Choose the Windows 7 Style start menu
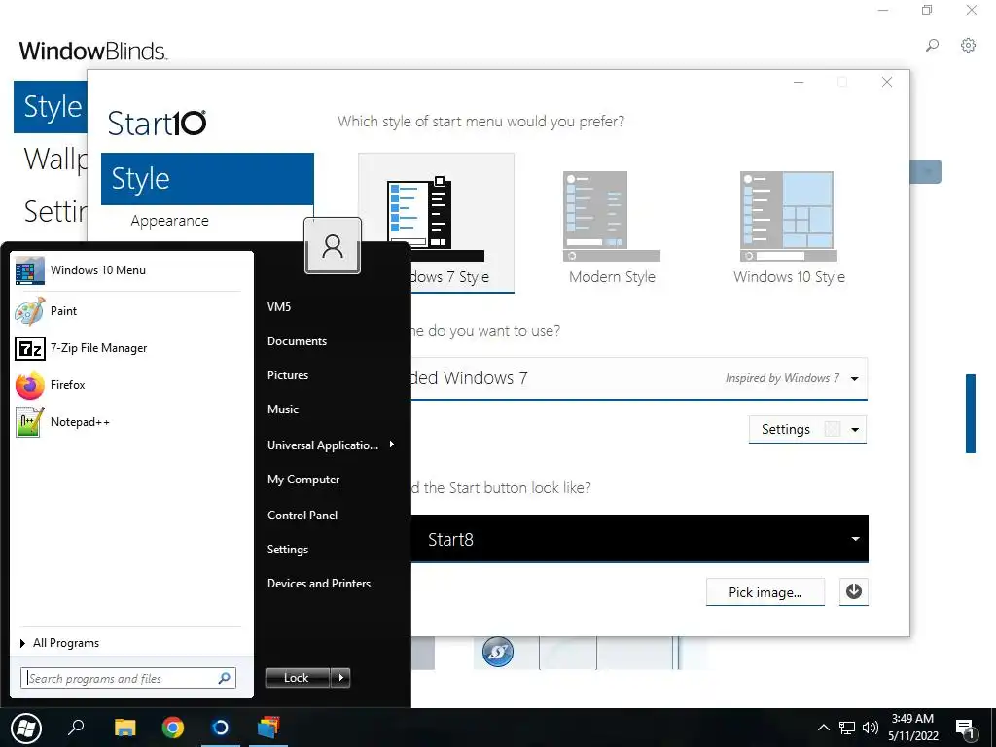 click(x=436, y=223)
